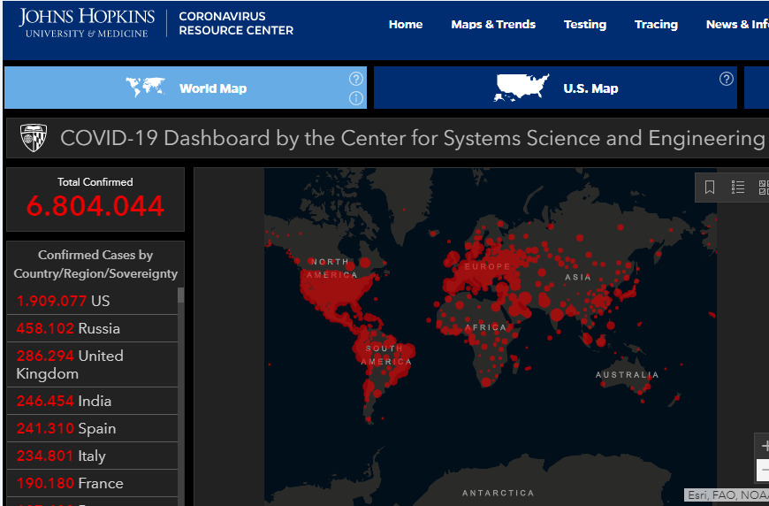Open the Maps & Trends menu
The height and width of the screenshot is (506, 769).
pos(493,24)
